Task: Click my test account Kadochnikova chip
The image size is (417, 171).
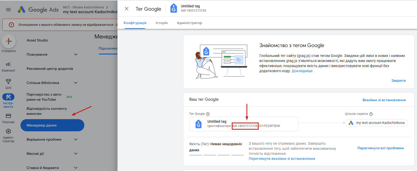Action: point(376,123)
